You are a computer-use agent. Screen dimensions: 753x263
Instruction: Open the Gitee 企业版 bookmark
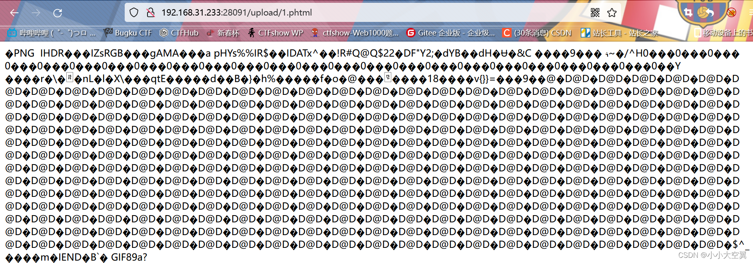(450, 33)
